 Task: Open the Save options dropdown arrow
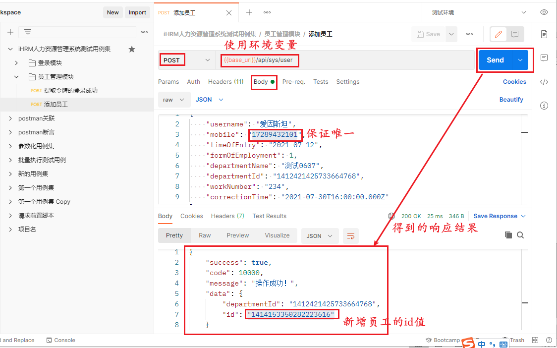451,34
